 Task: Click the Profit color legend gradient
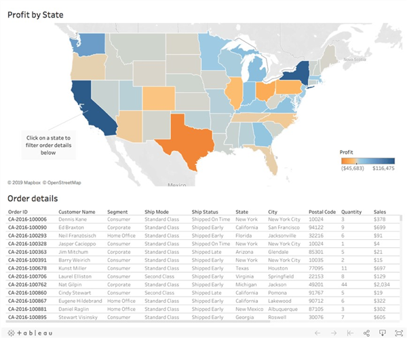point(368,161)
